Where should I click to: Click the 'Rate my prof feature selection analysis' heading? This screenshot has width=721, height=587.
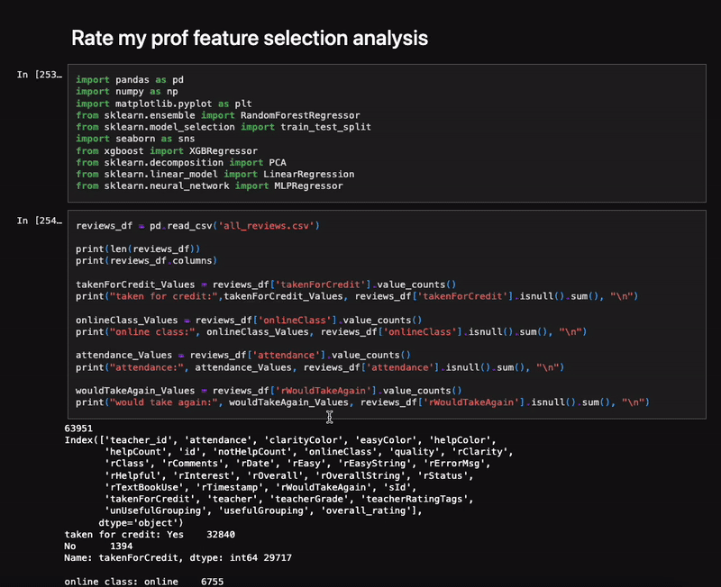250,38
